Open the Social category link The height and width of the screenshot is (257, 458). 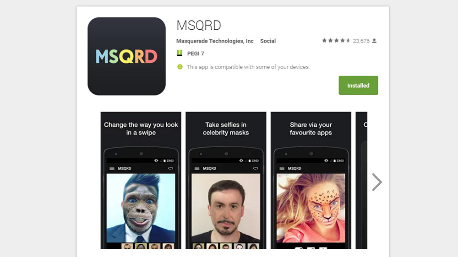[268, 41]
